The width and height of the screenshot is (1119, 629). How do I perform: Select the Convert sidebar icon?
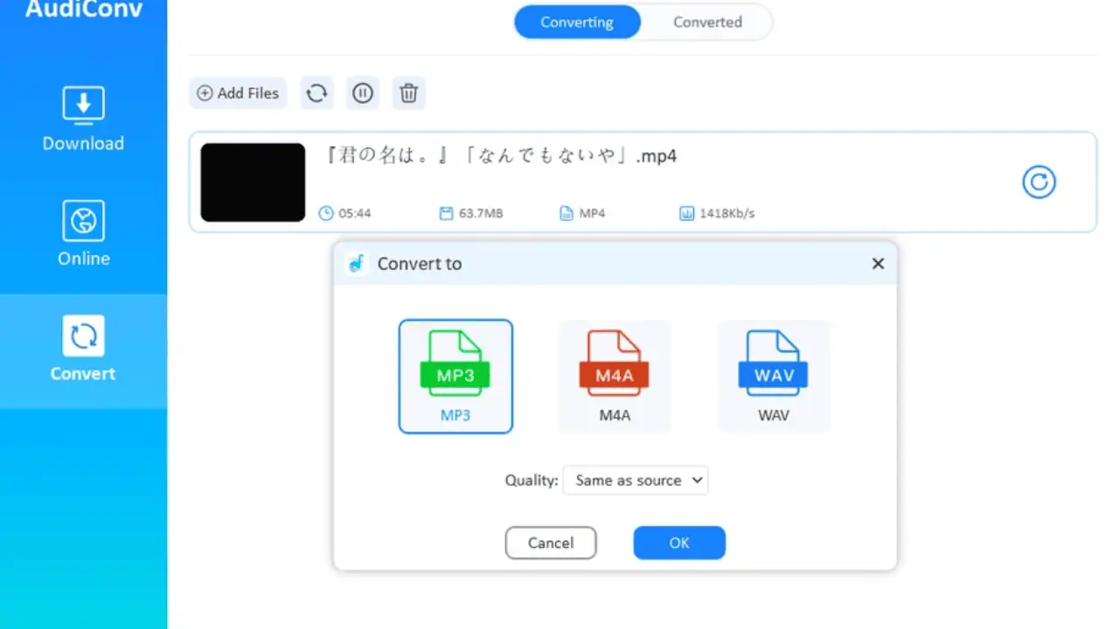[x=83, y=336]
